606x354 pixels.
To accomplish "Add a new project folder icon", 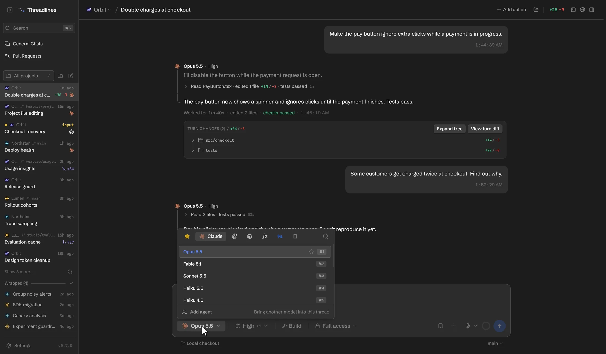I will pos(60,76).
